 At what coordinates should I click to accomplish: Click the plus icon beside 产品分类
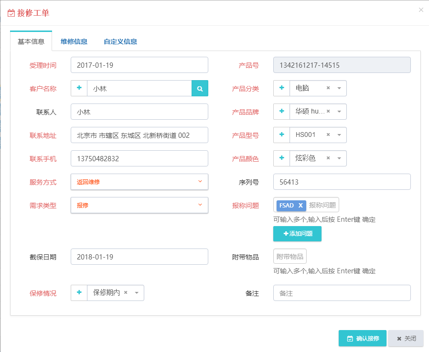click(x=281, y=88)
